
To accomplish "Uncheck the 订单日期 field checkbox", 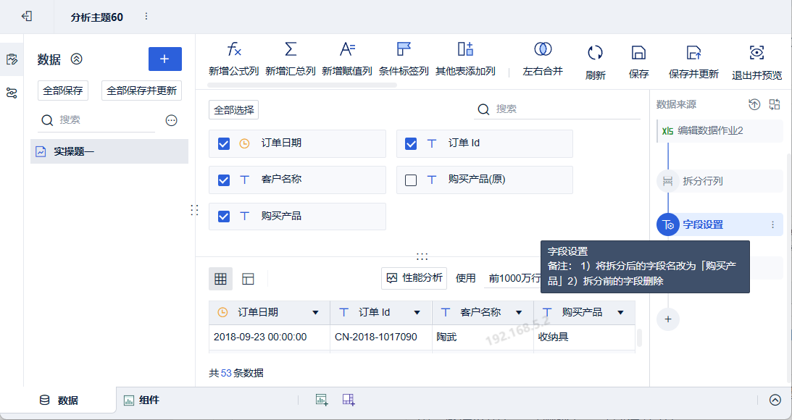I will pos(224,144).
